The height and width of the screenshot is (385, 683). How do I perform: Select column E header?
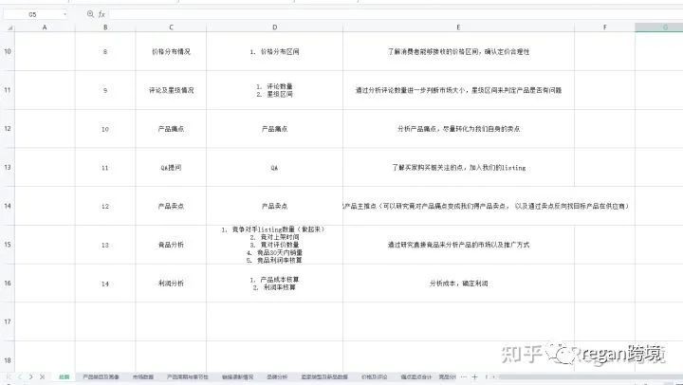tap(459, 27)
